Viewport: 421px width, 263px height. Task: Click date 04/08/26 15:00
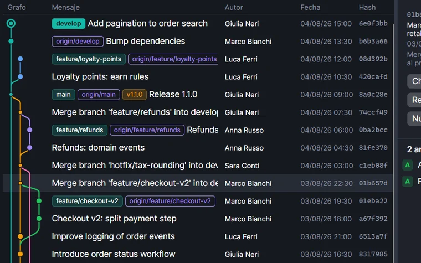click(x=326, y=24)
